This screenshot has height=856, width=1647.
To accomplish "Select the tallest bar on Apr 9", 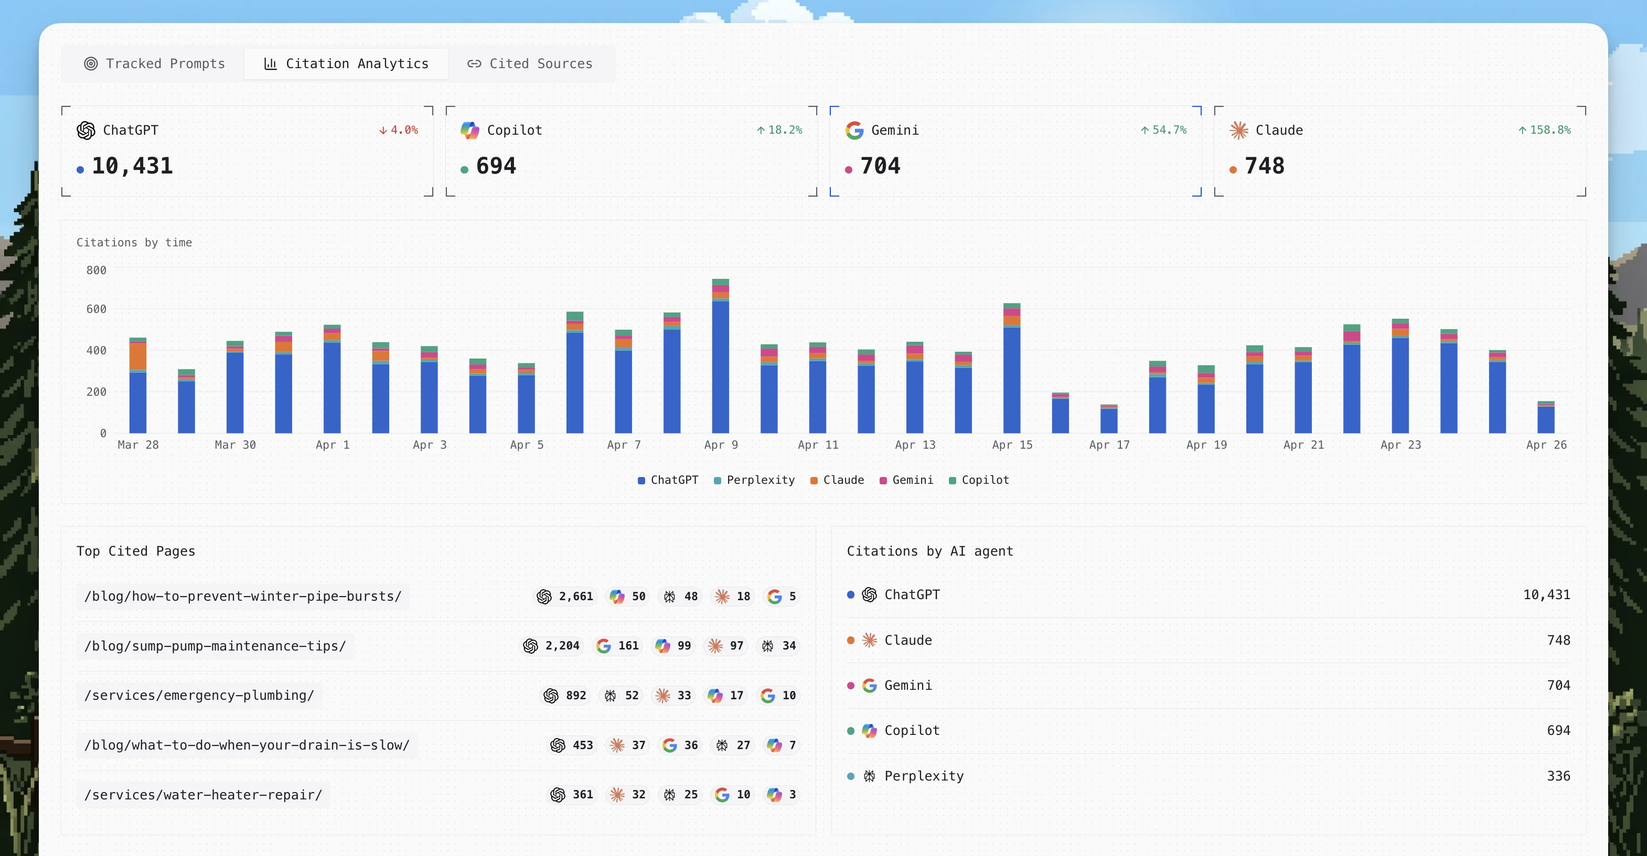I will [x=721, y=357].
